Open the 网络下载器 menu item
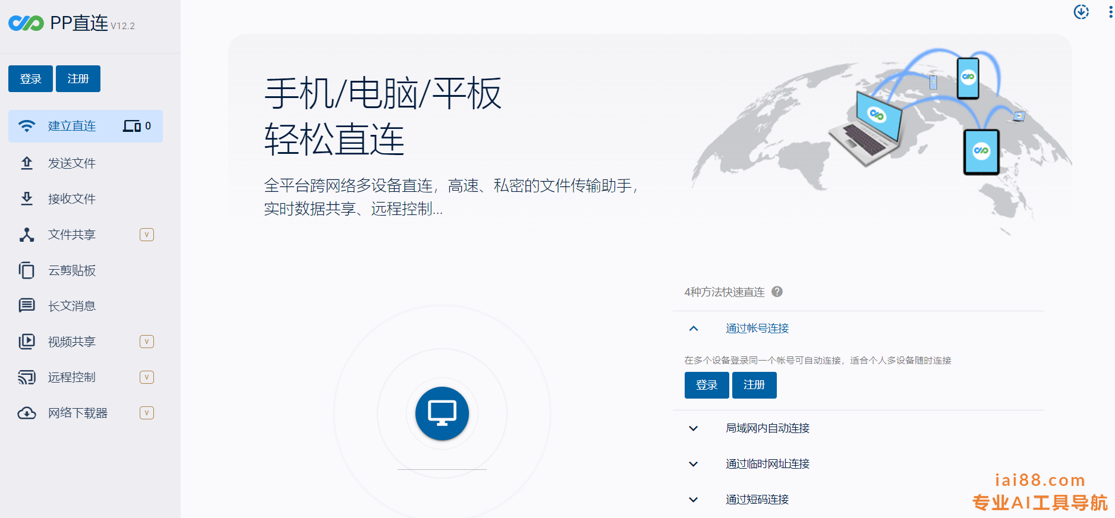1115x518 pixels. 86,413
